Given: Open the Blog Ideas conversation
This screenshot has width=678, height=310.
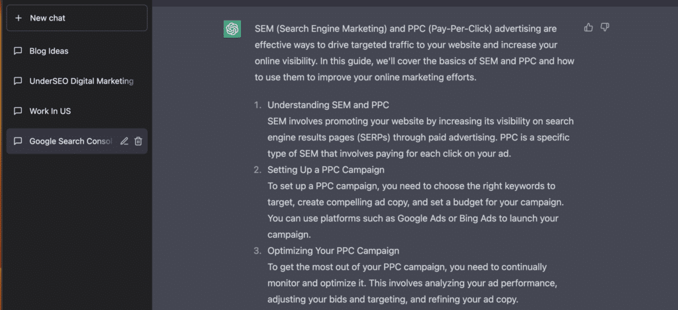Looking at the screenshot, I should click(49, 51).
